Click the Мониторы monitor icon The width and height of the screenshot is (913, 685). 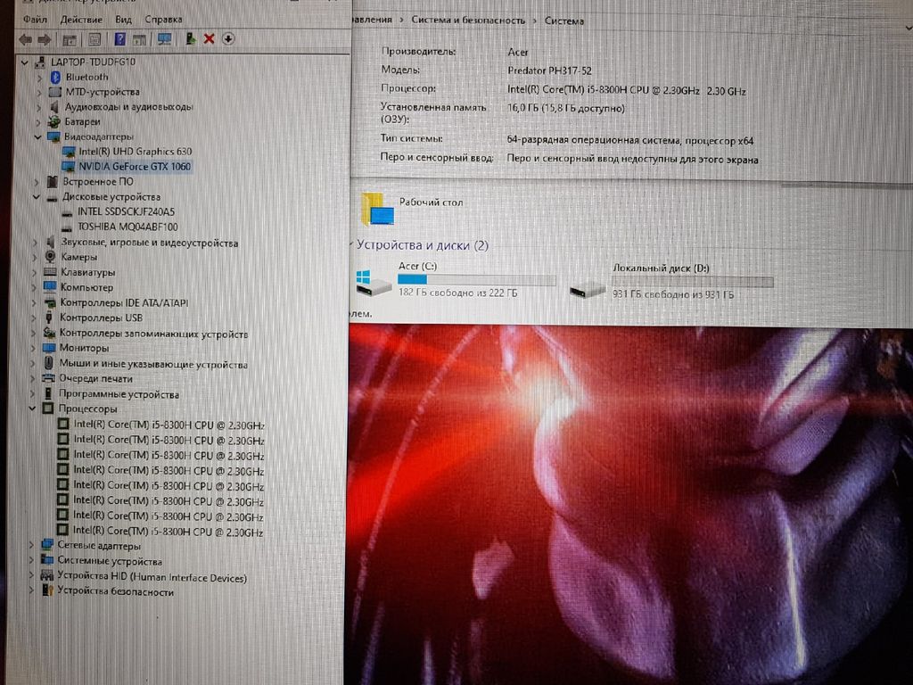tap(49, 349)
